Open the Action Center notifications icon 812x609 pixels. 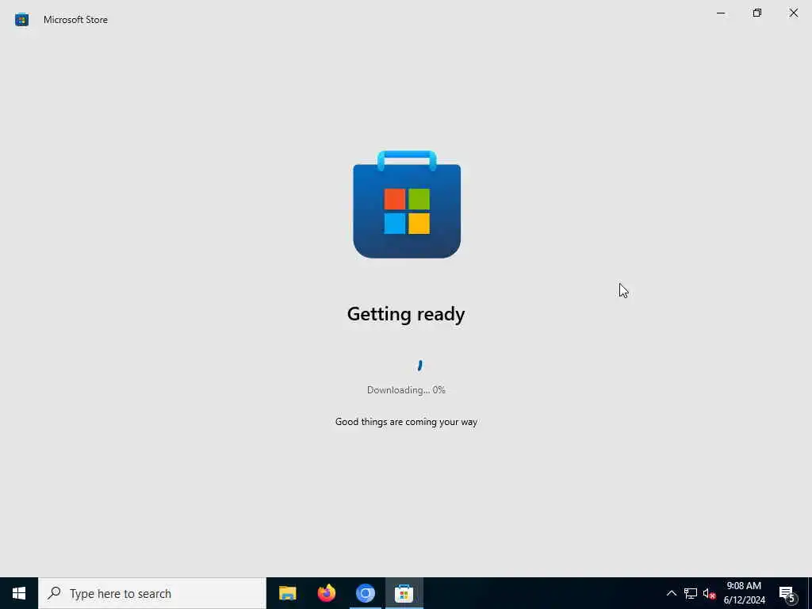pos(787,593)
